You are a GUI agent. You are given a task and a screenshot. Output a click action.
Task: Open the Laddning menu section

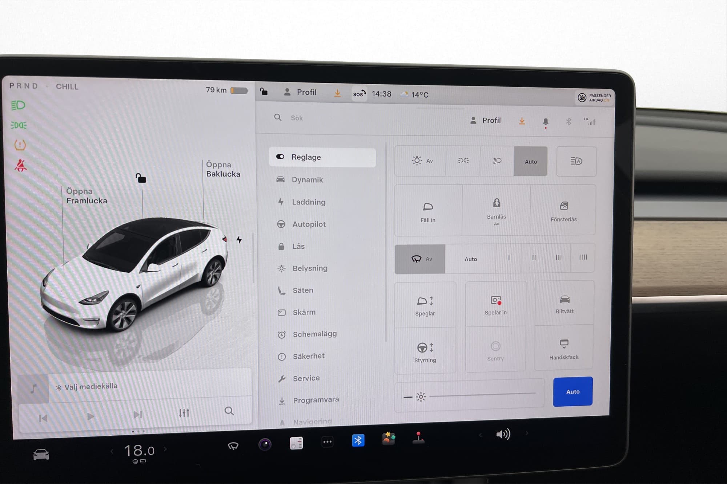point(308,202)
